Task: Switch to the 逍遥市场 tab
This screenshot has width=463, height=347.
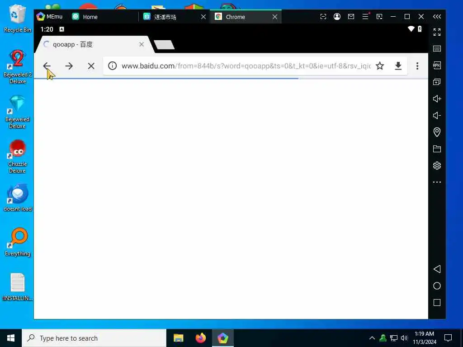Action: (x=165, y=17)
